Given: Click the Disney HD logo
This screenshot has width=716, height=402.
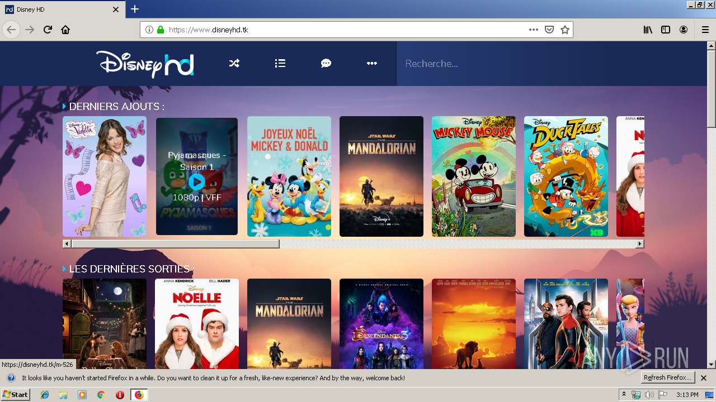Looking at the screenshot, I should pyautogui.click(x=145, y=64).
